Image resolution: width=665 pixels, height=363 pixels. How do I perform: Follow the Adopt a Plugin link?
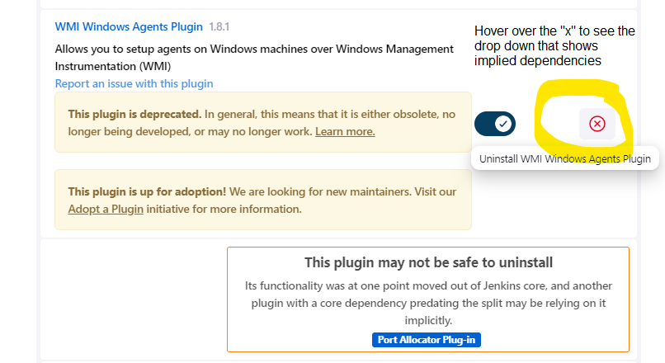coord(106,209)
